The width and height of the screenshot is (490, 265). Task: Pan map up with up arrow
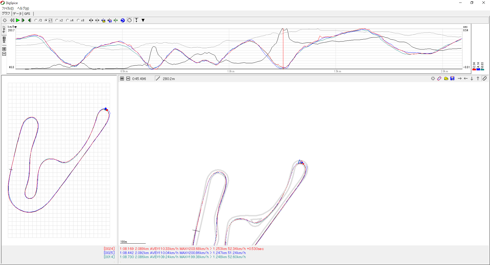(x=478, y=78)
